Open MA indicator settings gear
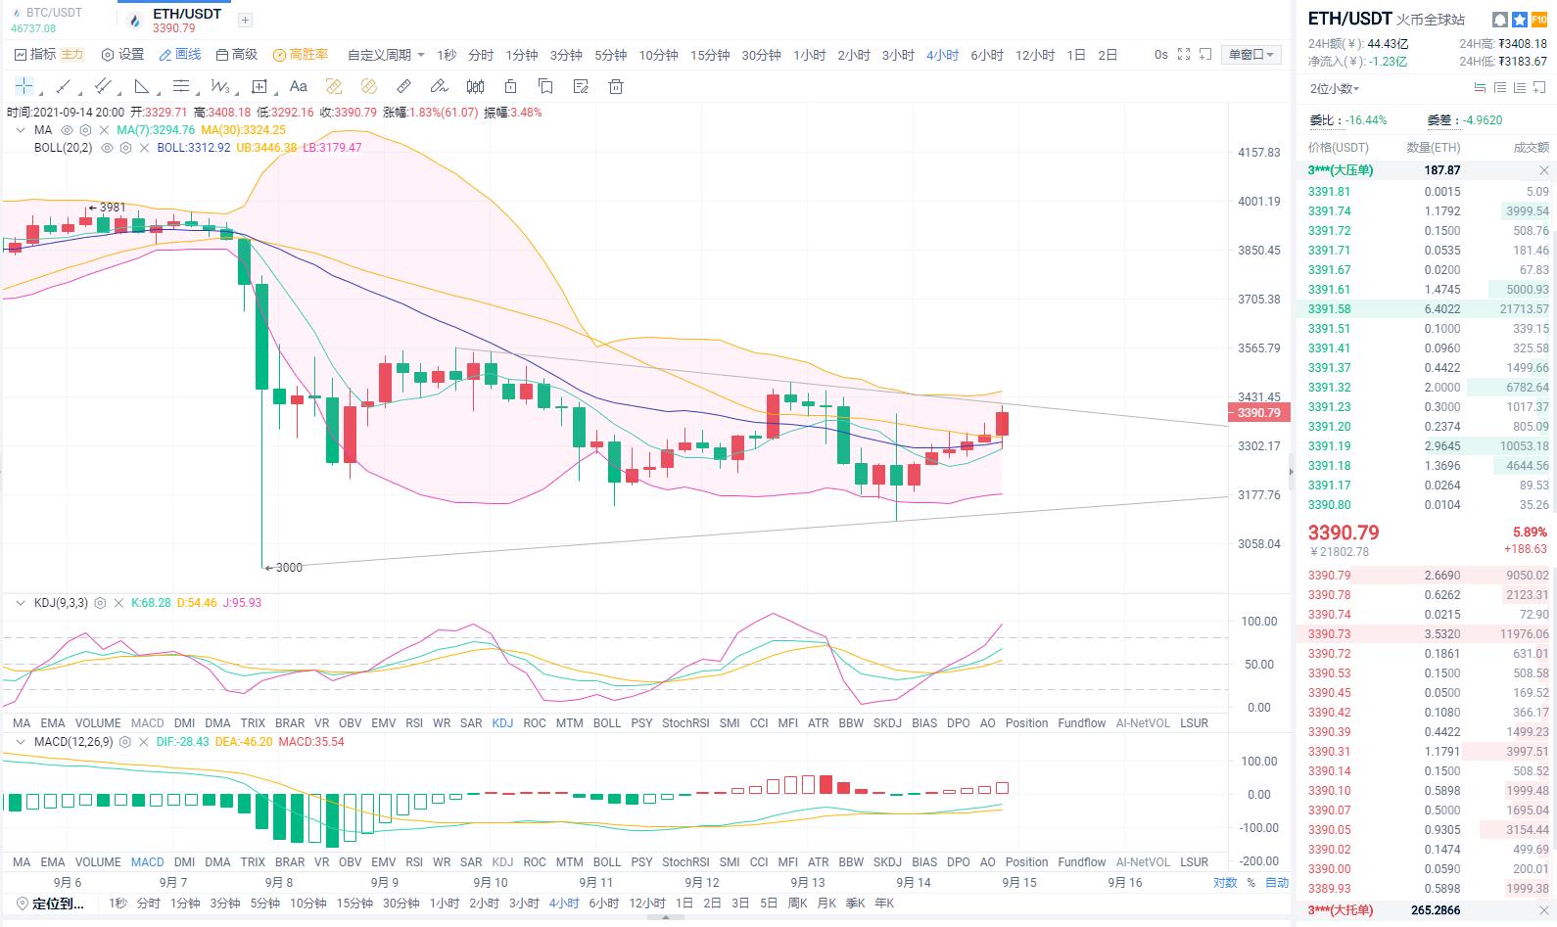This screenshot has height=927, width=1557. (85, 130)
